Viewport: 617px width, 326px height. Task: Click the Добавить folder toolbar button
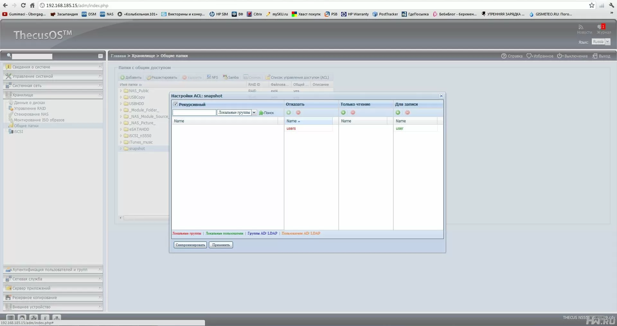[131, 77]
